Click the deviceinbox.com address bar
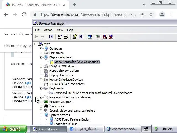Viewport: 177px width, 133px height. point(87,14)
